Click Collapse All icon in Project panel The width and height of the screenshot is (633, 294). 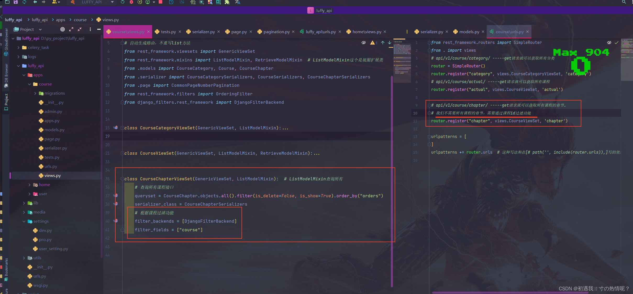pyautogui.click(x=80, y=29)
